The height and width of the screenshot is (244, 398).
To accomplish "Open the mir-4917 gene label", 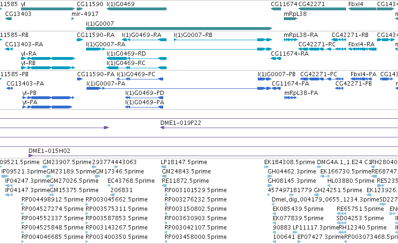I will pyautogui.click(x=85, y=14).
